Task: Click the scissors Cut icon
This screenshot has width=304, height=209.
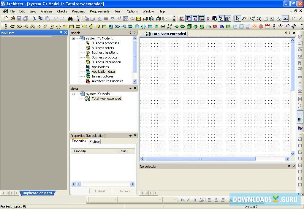Action: pos(34,19)
